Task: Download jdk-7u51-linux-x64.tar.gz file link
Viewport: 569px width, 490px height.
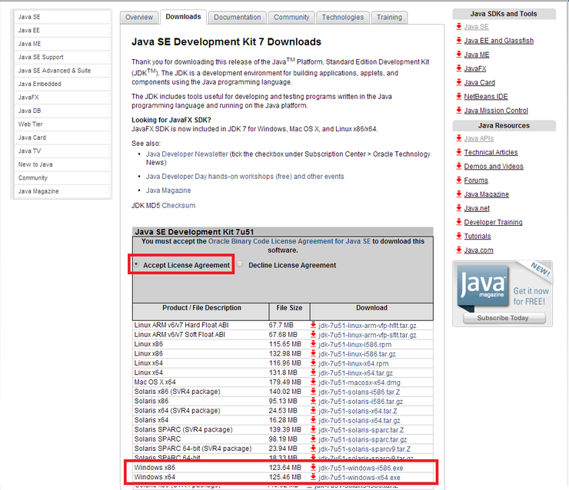Action: point(355,373)
